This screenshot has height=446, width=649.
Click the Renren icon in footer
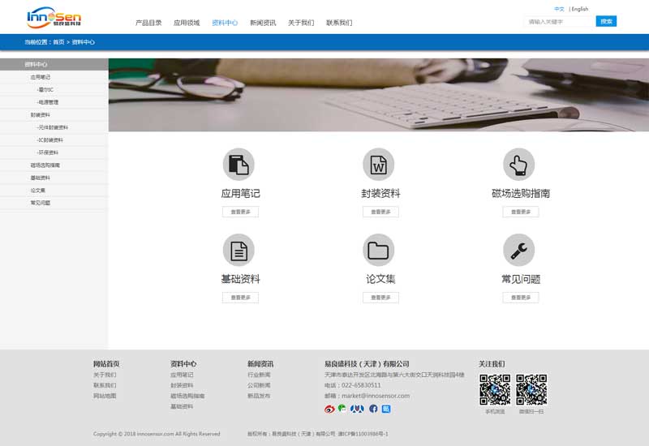pyautogui.click(x=357, y=409)
